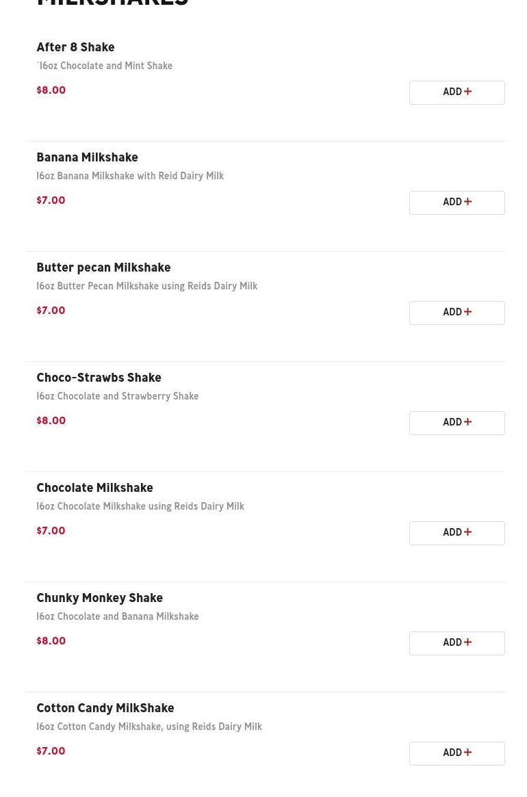Add After 8 Shake to order

point(457,92)
